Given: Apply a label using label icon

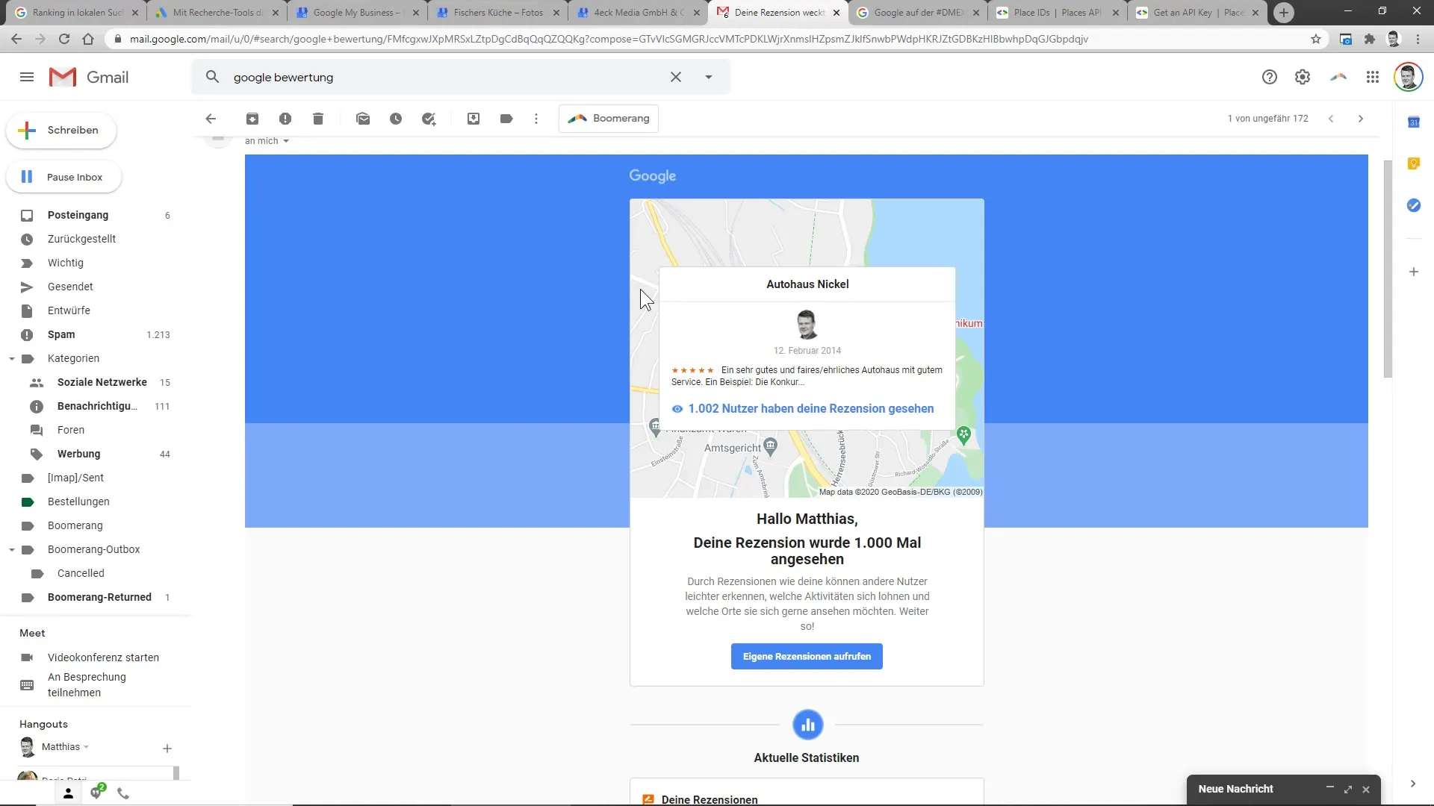Looking at the screenshot, I should [506, 119].
